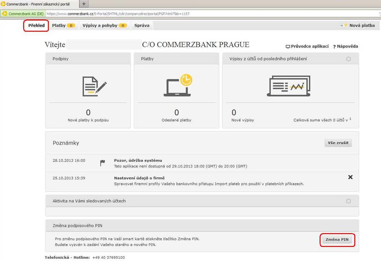Click the flag icon beside maintenance notice
Image resolution: width=381 pixels, height=261 pixels.
[103, 163]
